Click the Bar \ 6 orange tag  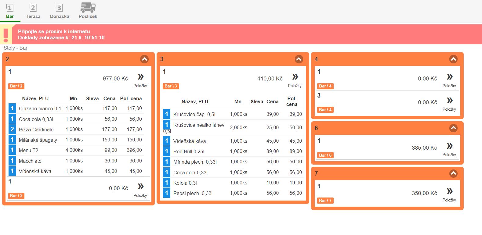point(325,155)
